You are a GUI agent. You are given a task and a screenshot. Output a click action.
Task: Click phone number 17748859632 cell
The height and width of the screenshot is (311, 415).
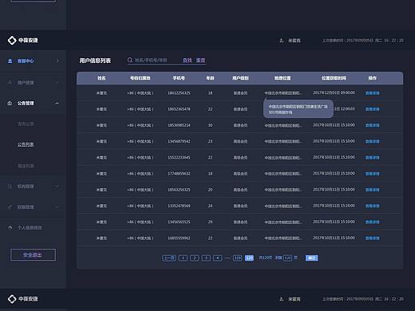coord(179,174)
